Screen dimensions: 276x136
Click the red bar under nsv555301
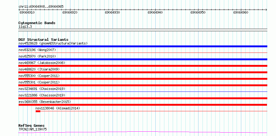tap(143, 85)
